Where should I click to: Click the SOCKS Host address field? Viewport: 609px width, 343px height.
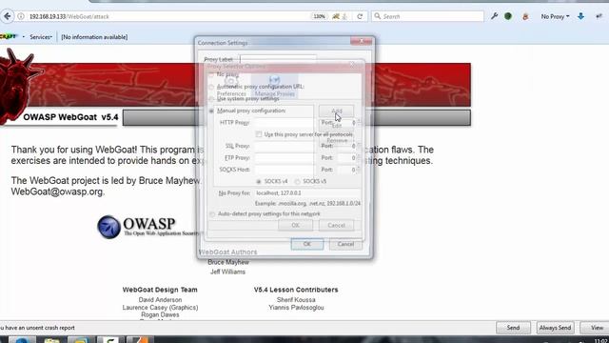[x=284, y=170]
